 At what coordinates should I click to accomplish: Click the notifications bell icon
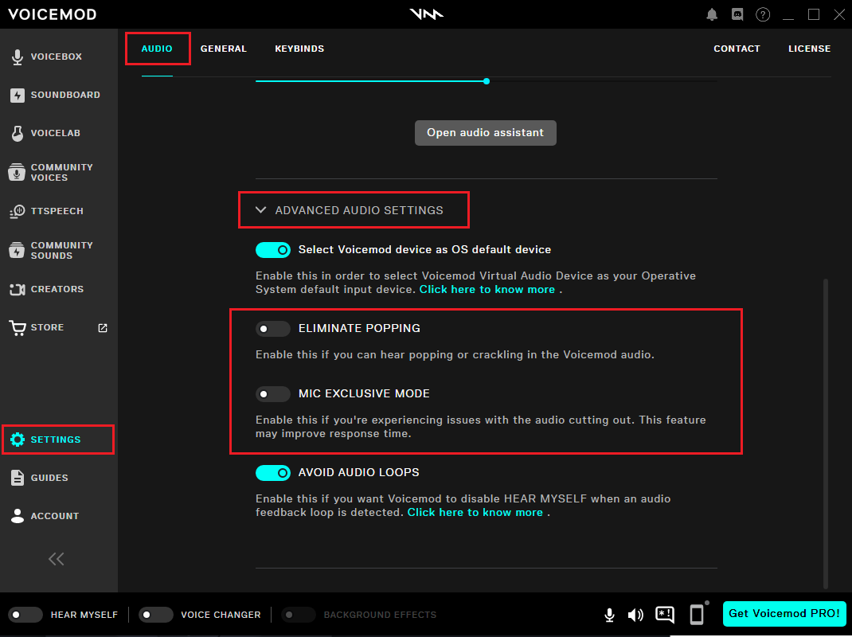point(712,14)
